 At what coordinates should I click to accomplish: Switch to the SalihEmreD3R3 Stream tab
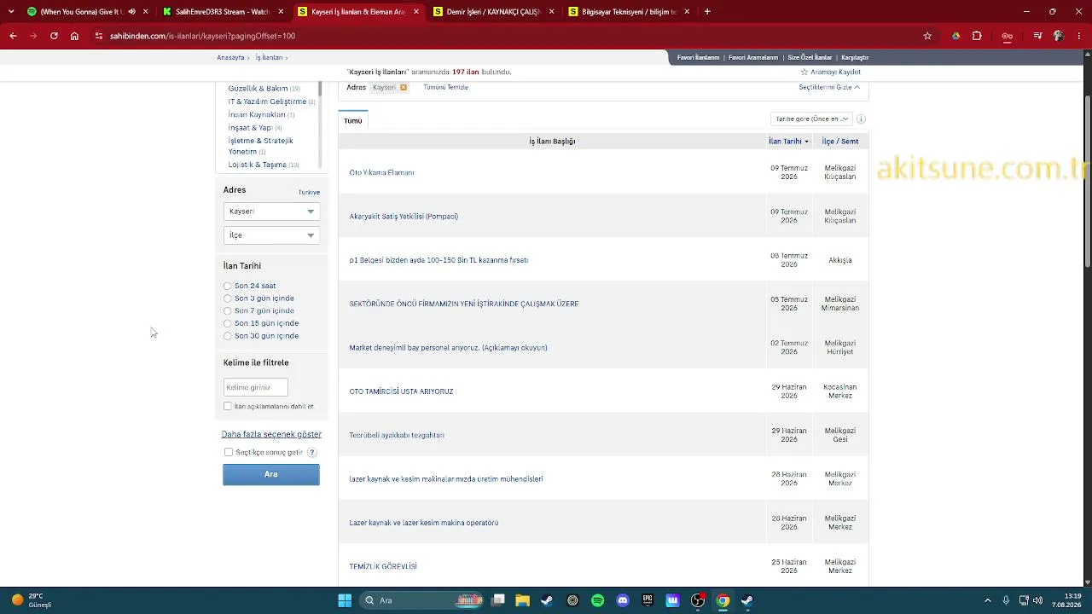coord(223,12)
